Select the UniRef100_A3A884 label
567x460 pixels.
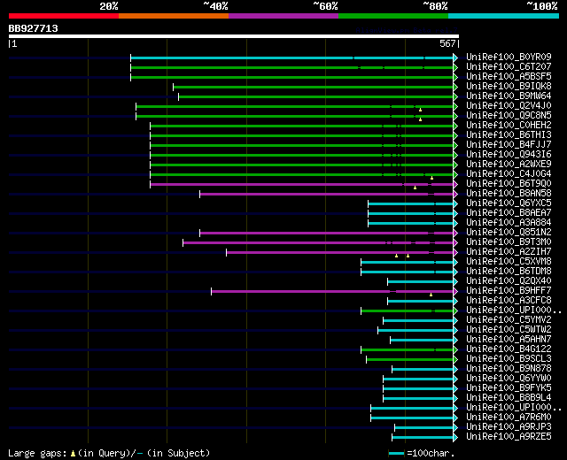point(509,223)
